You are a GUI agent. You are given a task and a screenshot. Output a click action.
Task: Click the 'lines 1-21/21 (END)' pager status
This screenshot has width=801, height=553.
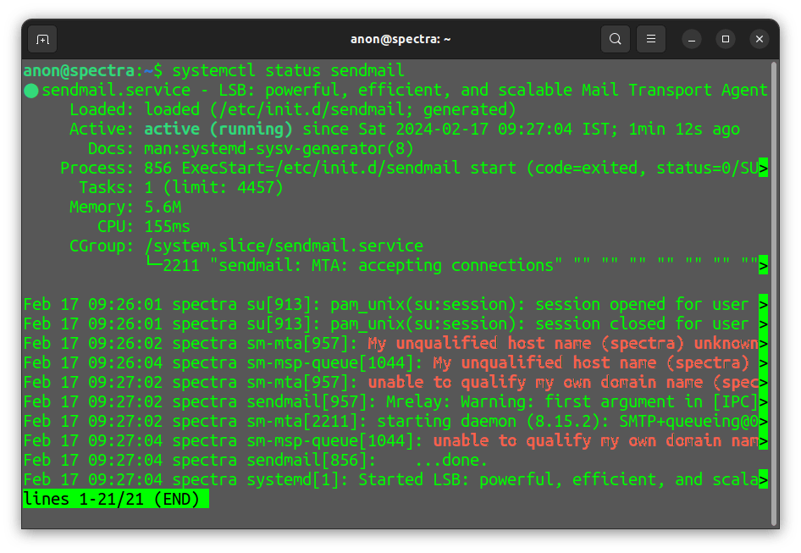point(116,500)
